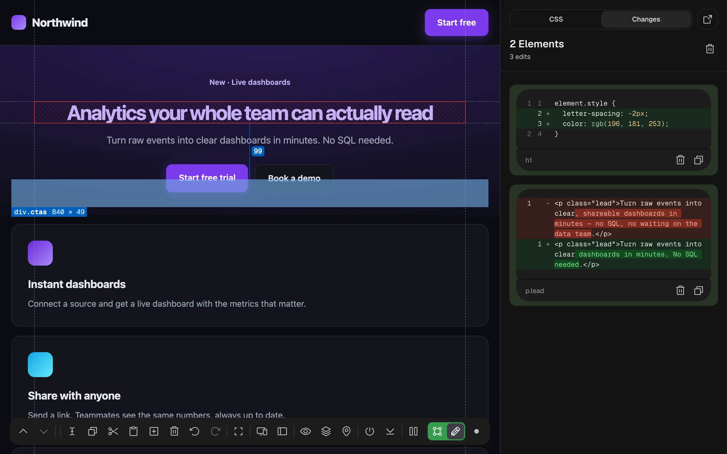Toggle the sidebar panel layout icon
Image resolution: width=727 pixels, height=454 pixels.
point(282,432)
